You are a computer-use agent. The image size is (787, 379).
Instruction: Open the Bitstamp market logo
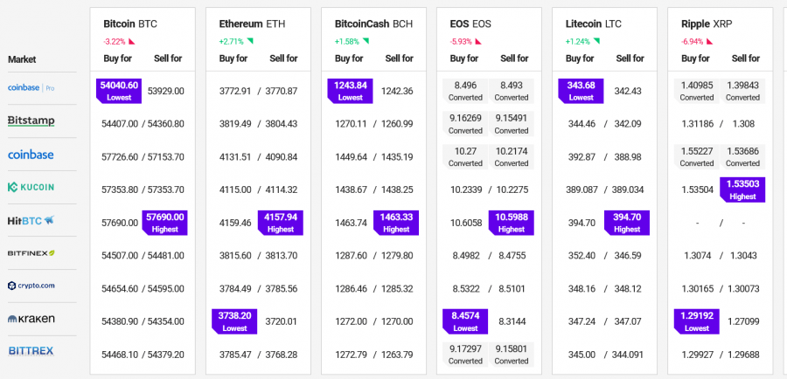click(31, 121)
